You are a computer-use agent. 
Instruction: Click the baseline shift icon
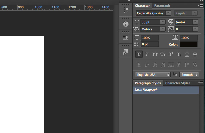click(x=136, y=44)
